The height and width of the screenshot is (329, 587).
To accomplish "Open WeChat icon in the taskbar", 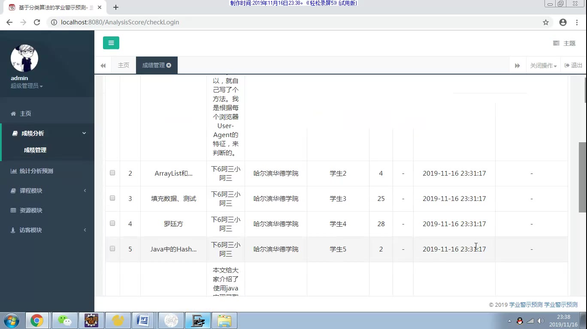I will tap(64, 320).
